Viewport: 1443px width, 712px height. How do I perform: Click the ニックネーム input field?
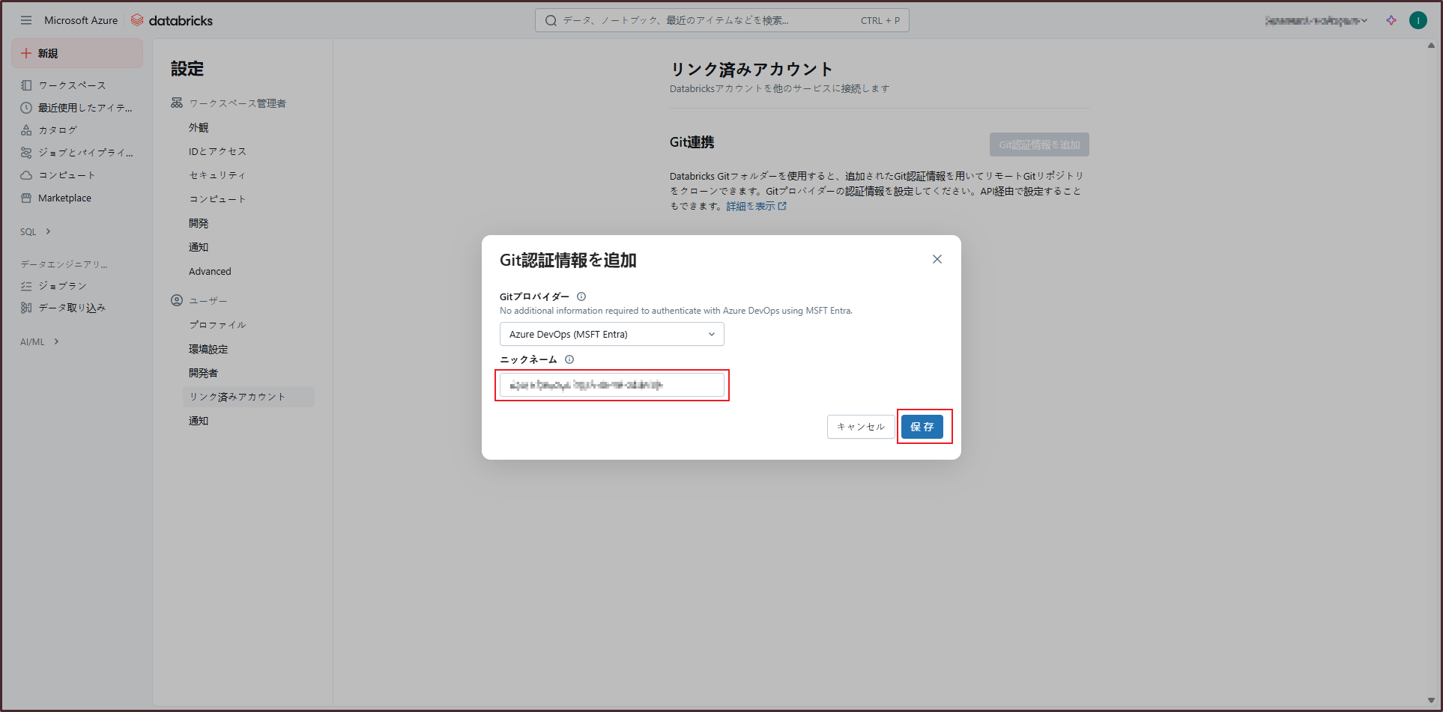point(612,385)
